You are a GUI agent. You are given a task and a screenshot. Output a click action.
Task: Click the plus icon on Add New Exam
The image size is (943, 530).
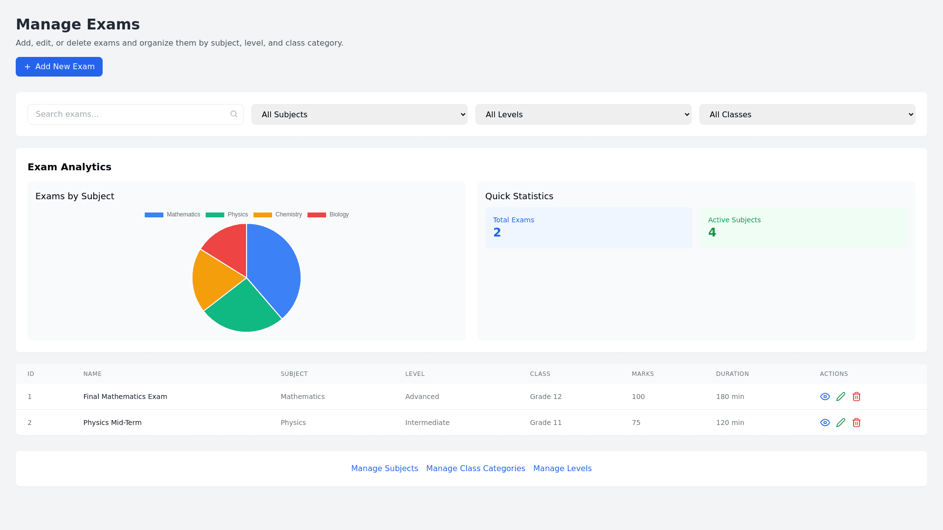point(28,67)
